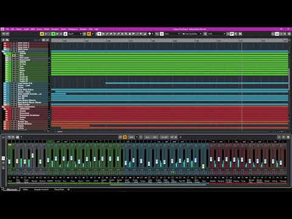The height and width of the screenshot is (219, 292).
Task: Click the timeline ruler above the tracks
Action: pyautogui.click(x=170, y=41)
